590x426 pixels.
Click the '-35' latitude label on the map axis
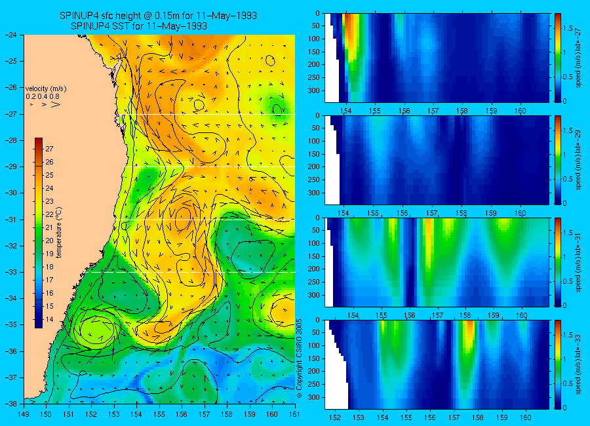tap(11, 325)
